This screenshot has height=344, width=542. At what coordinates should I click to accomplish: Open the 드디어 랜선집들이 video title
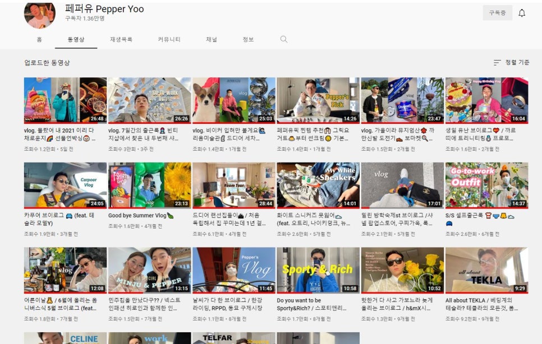point(229,219)
